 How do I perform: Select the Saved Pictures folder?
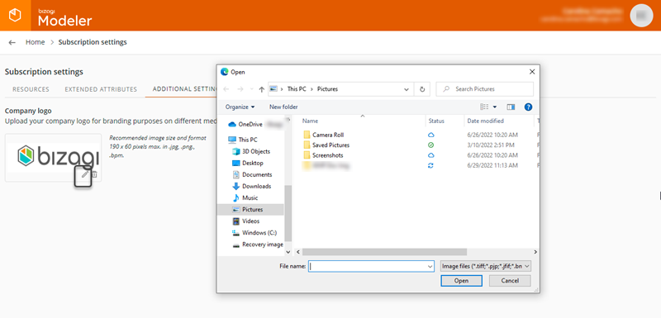(x=331, y=145)
